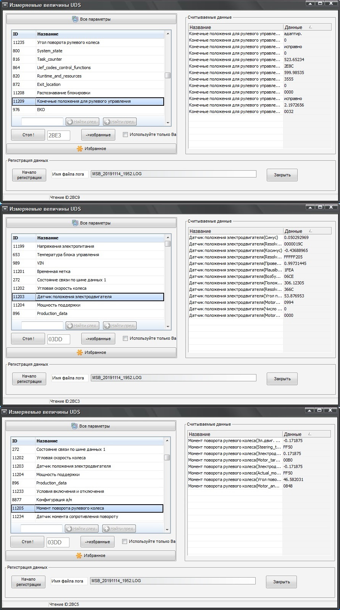Toggle 'Используйте только' checkbox in middle window

125,338
